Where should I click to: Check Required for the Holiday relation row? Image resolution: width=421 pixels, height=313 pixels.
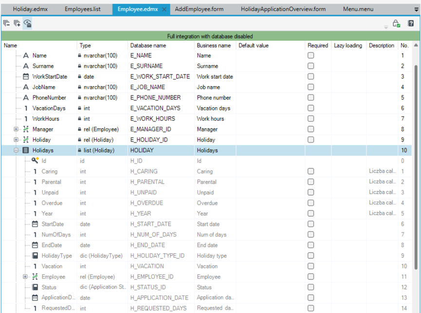click(x=311, y=140)
